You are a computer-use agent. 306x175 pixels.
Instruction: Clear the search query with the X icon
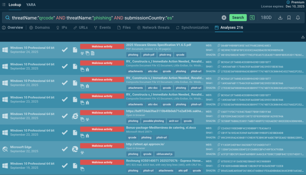224,18
